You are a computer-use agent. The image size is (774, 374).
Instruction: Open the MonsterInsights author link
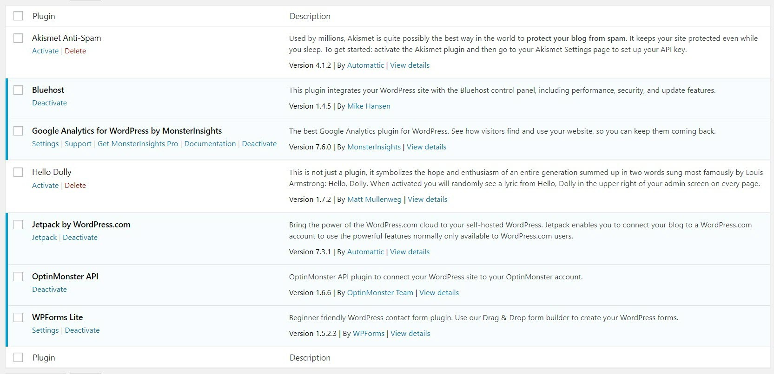tap(374, 147)
